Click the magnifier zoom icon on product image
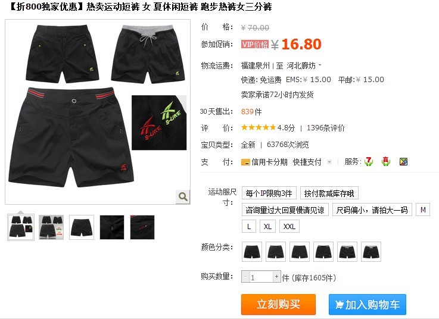The height and width of the screenshot is (319, 439). (x=183, y=196)
